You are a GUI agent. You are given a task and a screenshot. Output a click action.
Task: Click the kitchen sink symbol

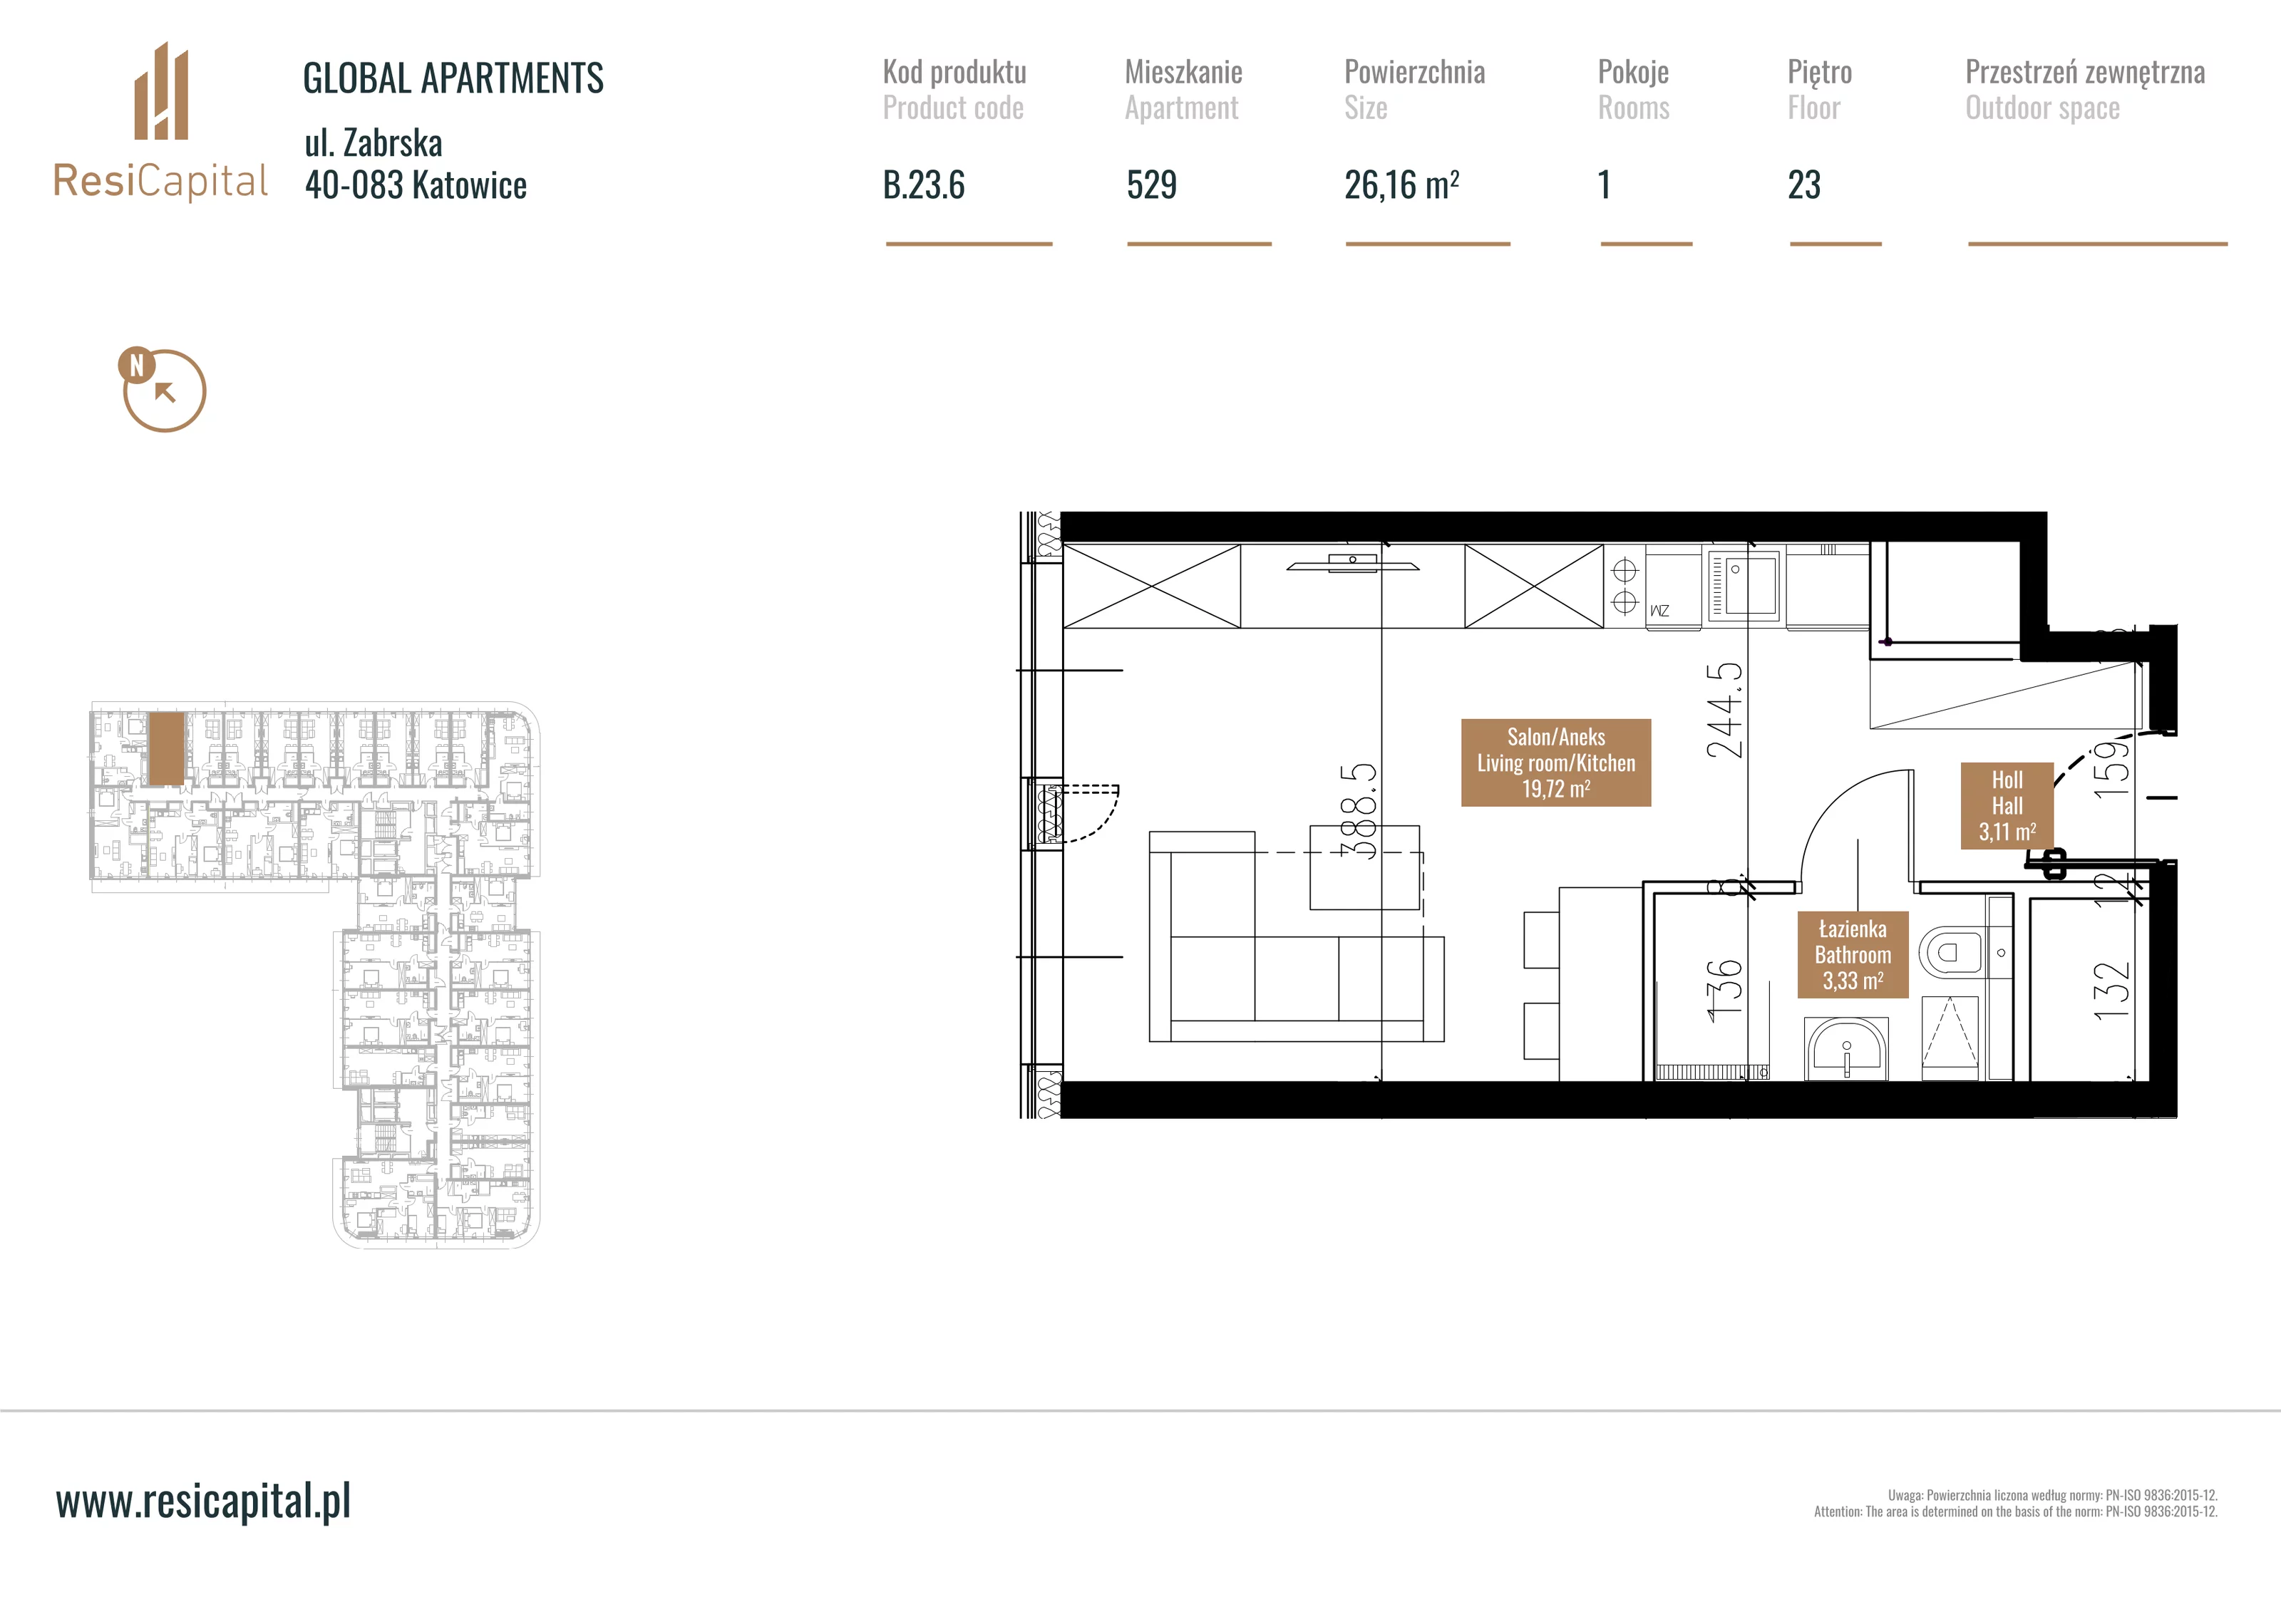[x=1744, y=586]
